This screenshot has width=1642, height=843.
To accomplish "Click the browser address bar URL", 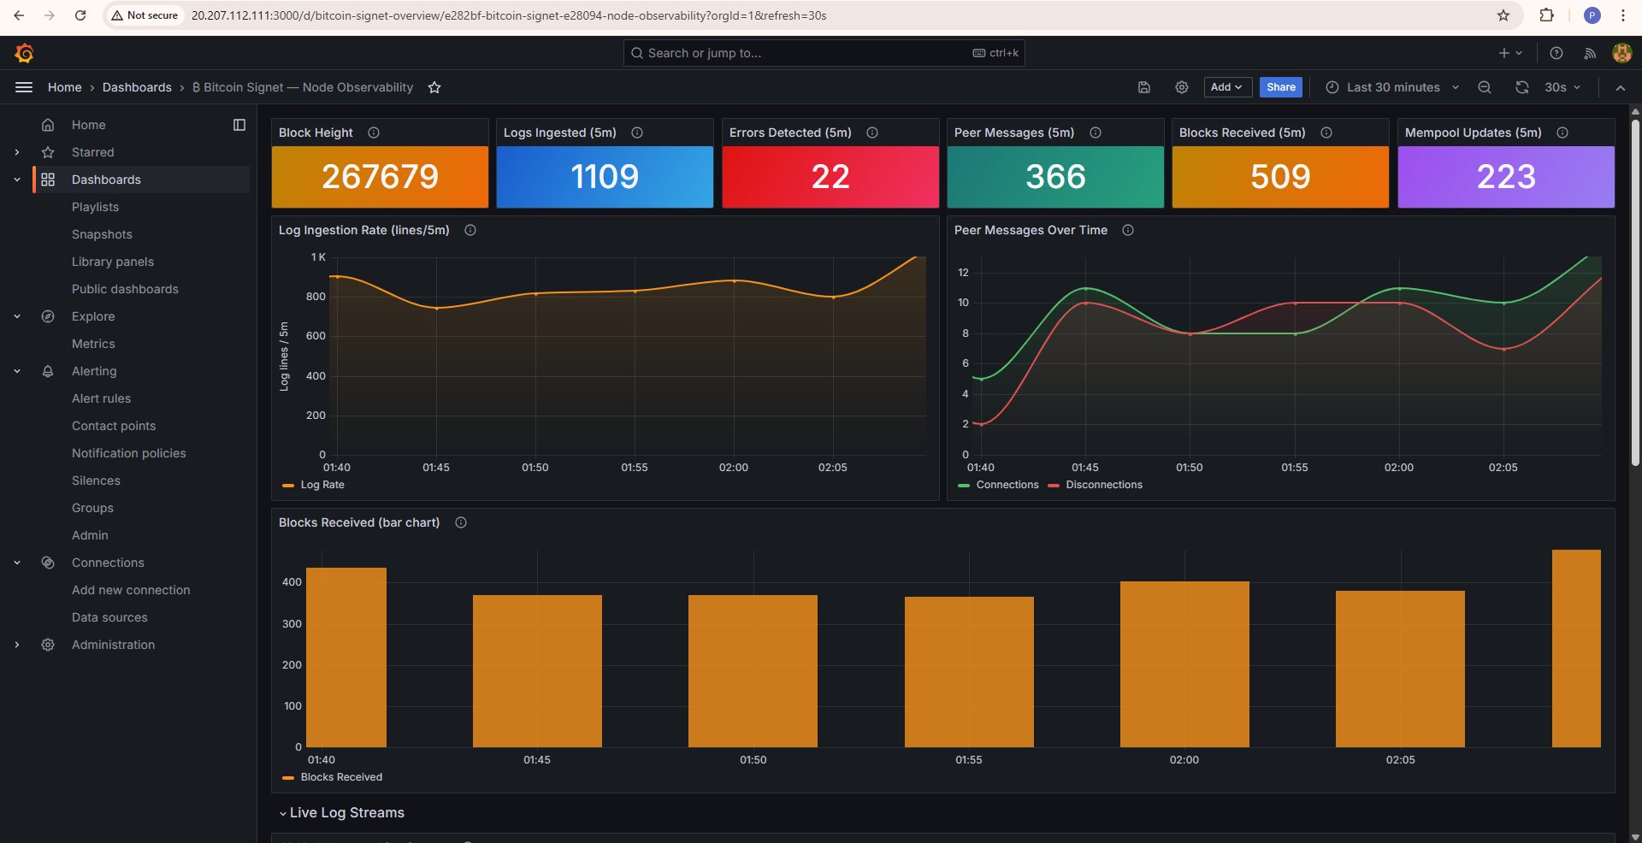I will click(x=509, y=15).
